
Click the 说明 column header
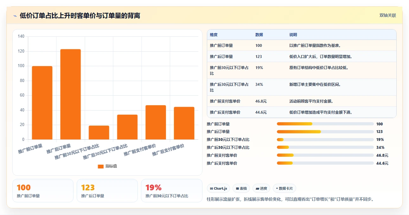[x=293, y=35]
